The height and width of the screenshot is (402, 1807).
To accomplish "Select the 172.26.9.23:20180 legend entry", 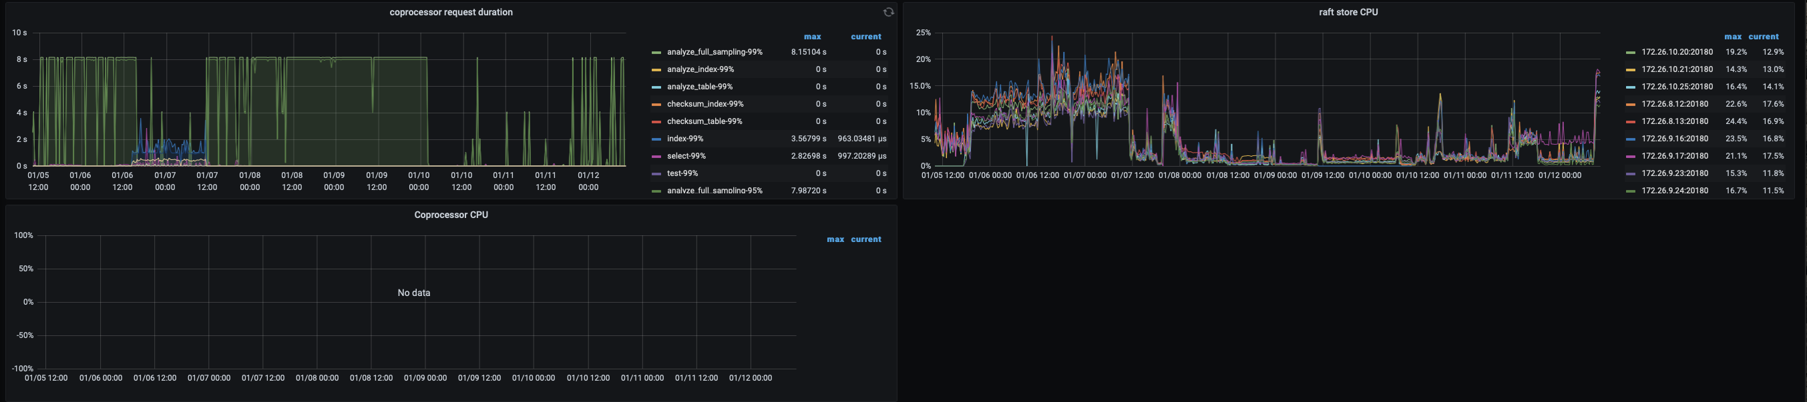I will click(1677, 173).
